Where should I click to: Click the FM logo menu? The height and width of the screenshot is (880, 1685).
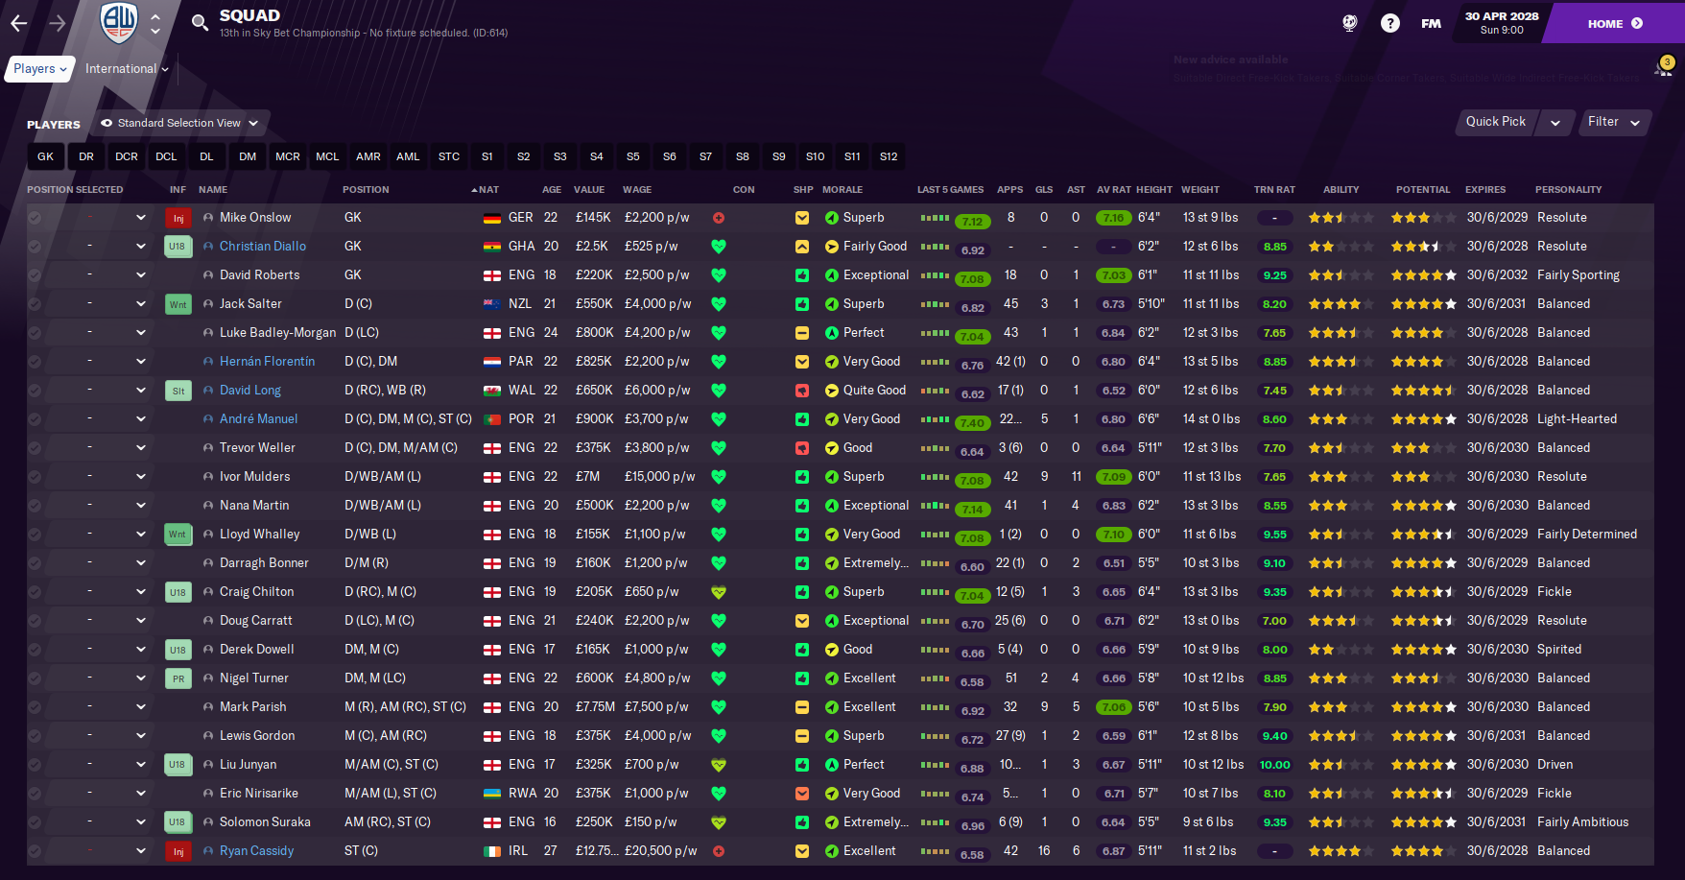(x=1431, y=23)
